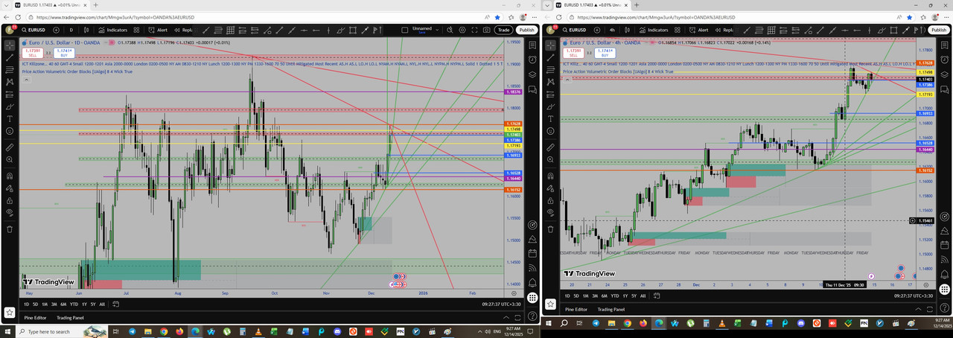The height and width of the screenshot is (338, 953).
Task: Select crosshair cursor tool, right window
Action: click(x=552, y=45)
